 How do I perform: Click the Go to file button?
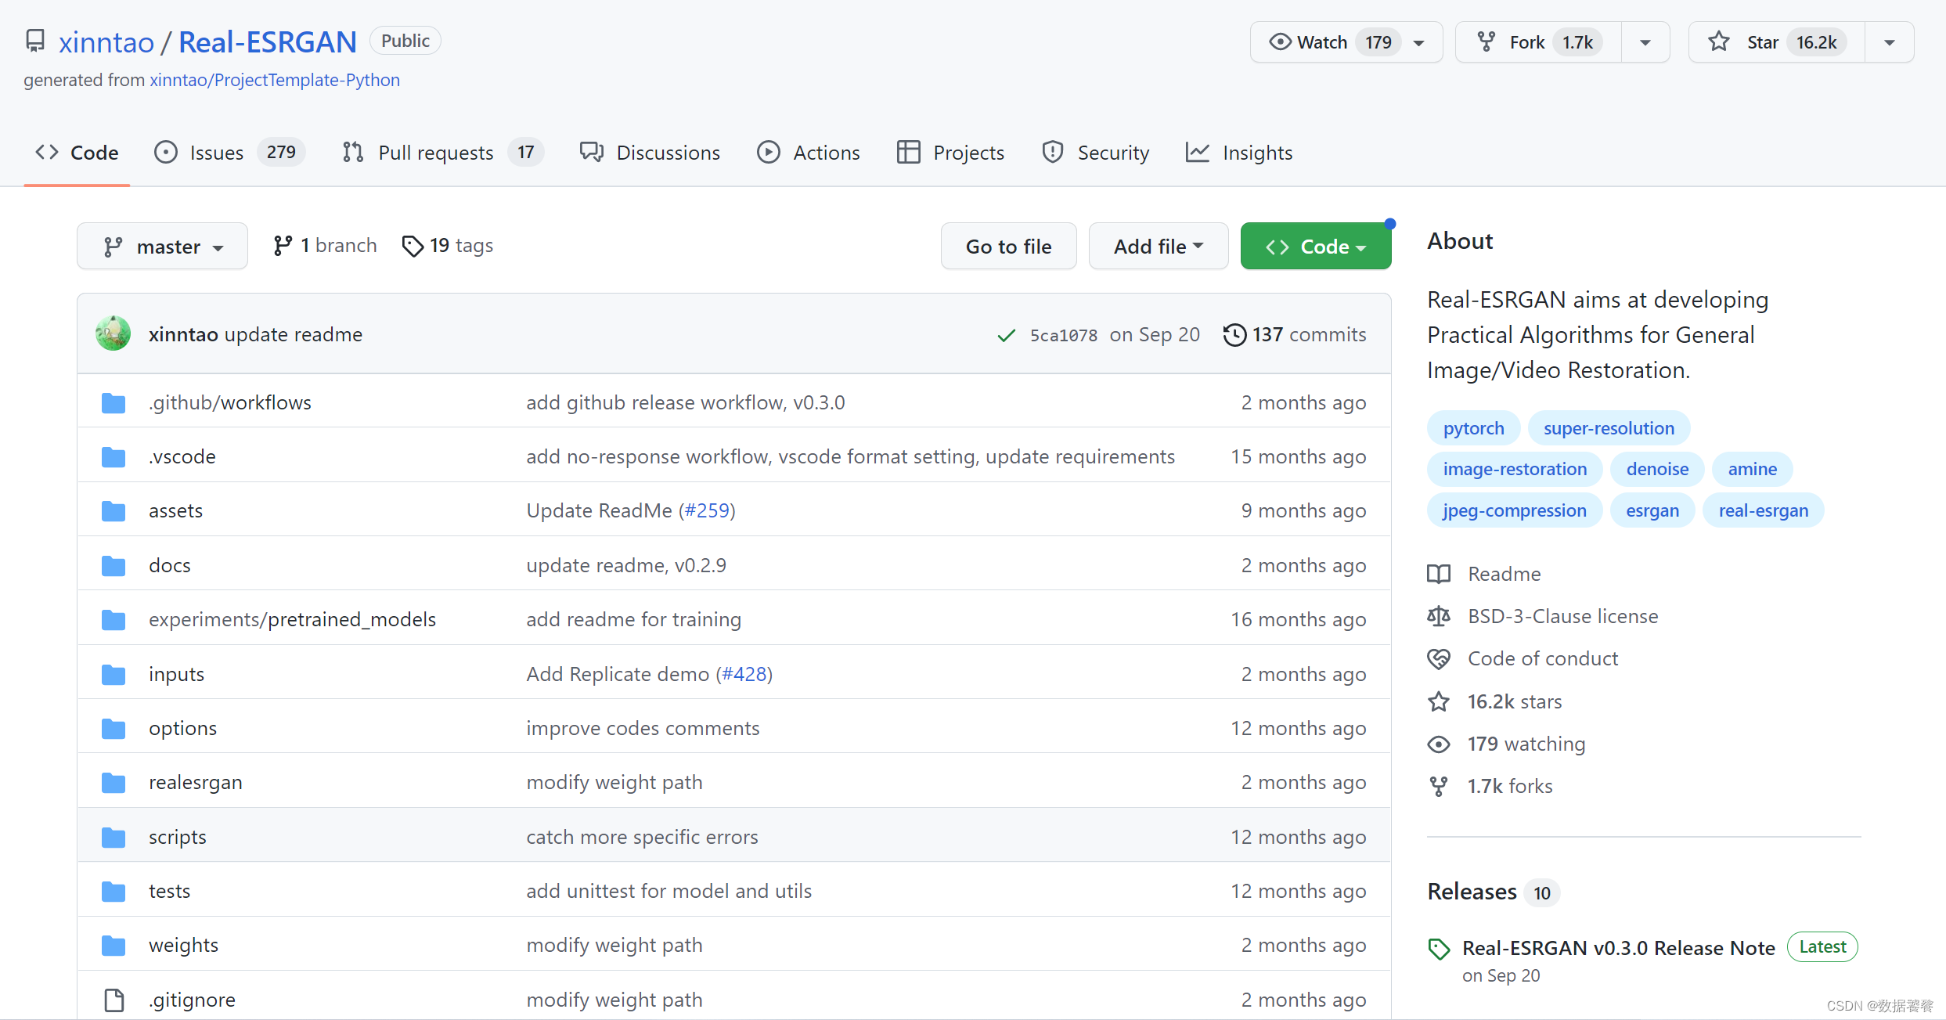[1008, 247]
